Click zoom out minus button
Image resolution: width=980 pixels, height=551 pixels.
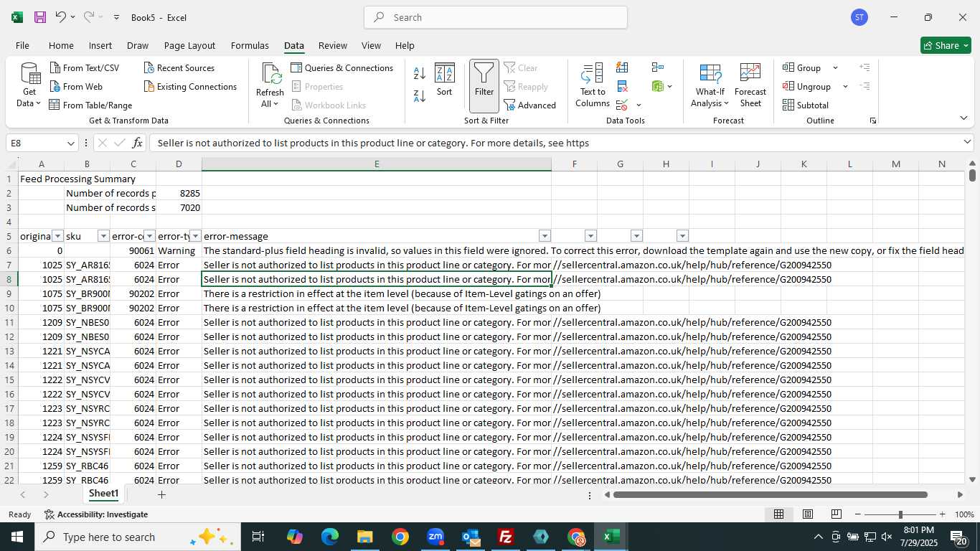(858, 514)
